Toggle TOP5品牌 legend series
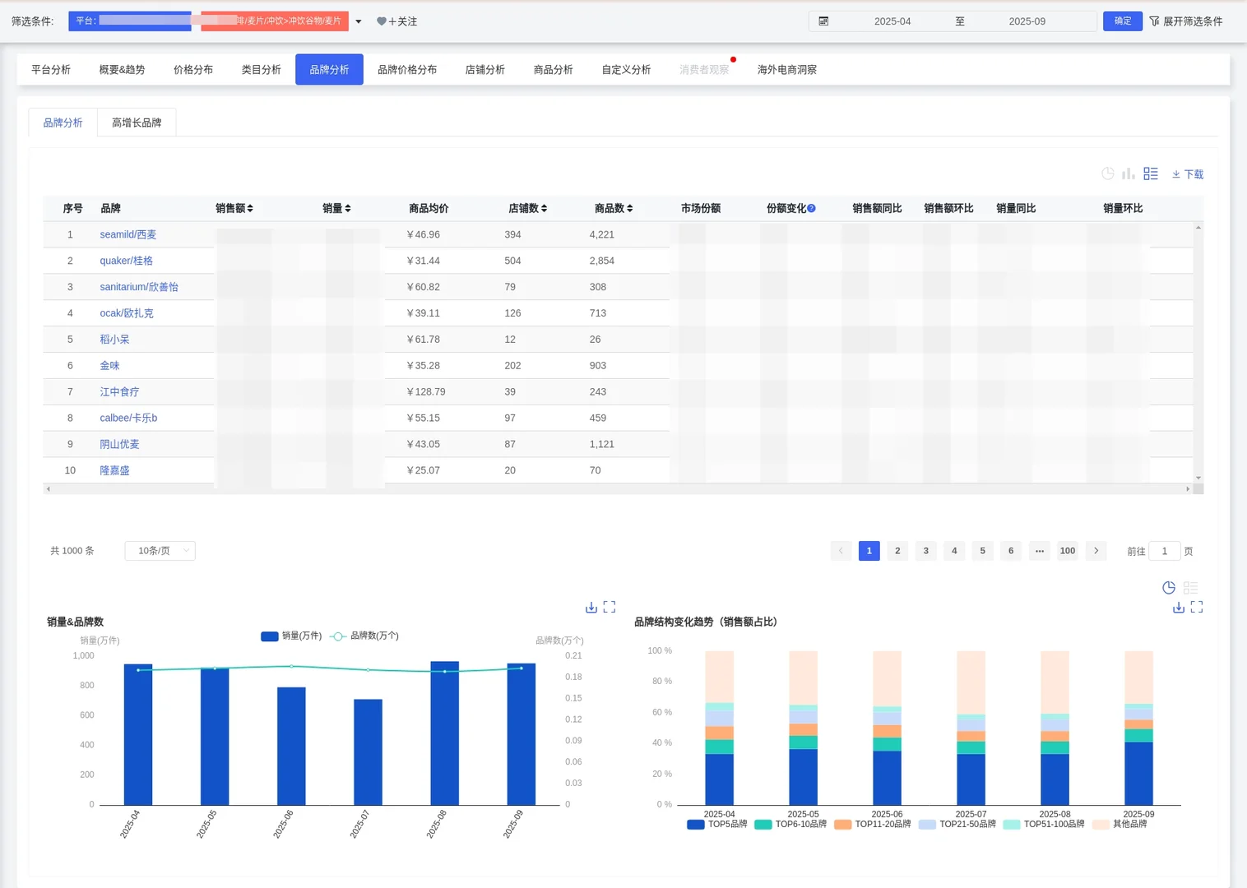Image resolution: width=1247 pixels, height=888 pixels. pos(717,824)
